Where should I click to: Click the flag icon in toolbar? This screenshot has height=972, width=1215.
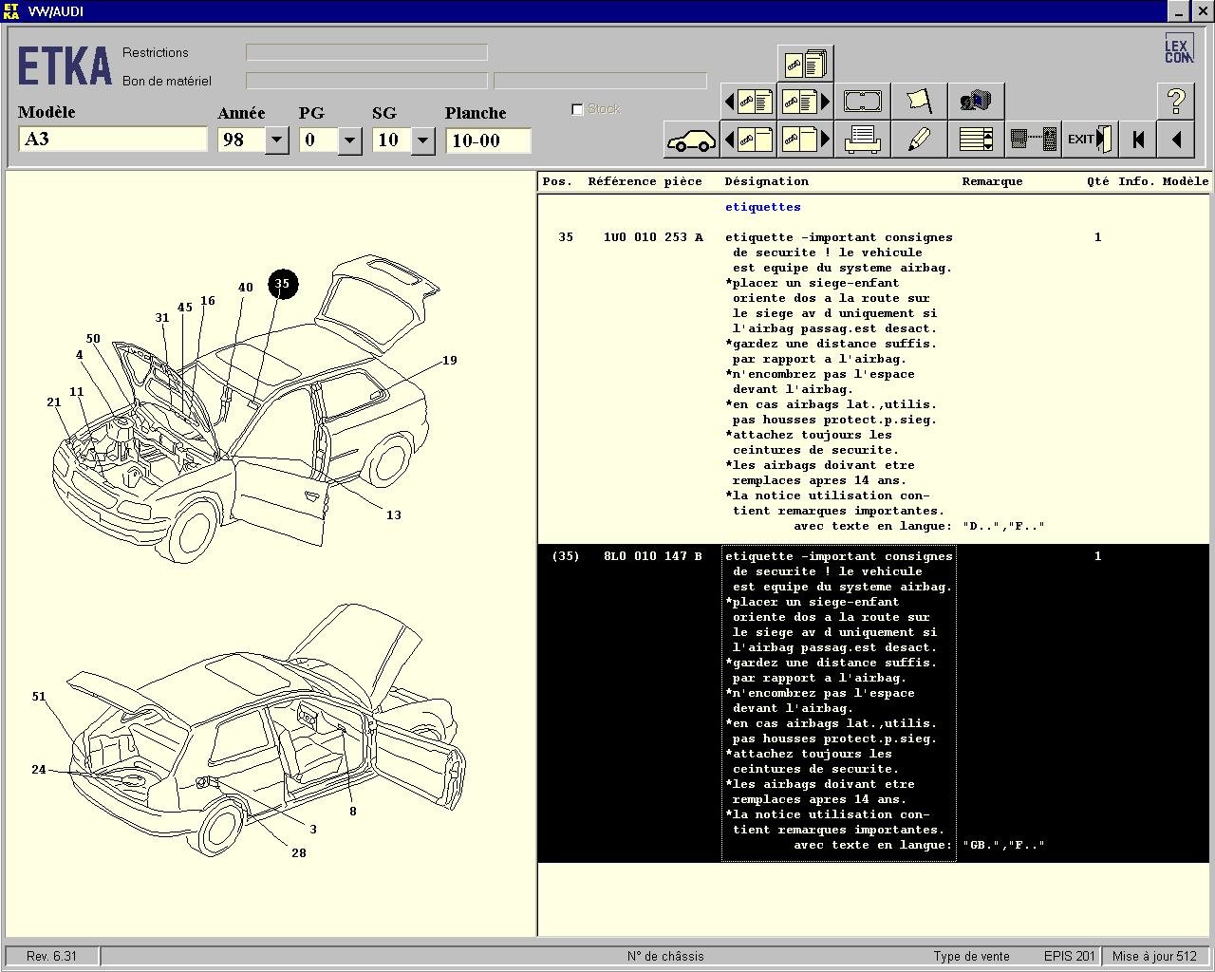[x=919, y=101]
